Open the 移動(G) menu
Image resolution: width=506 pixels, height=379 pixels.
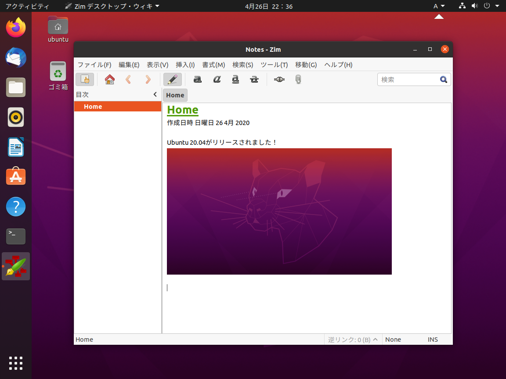(306, 65)
